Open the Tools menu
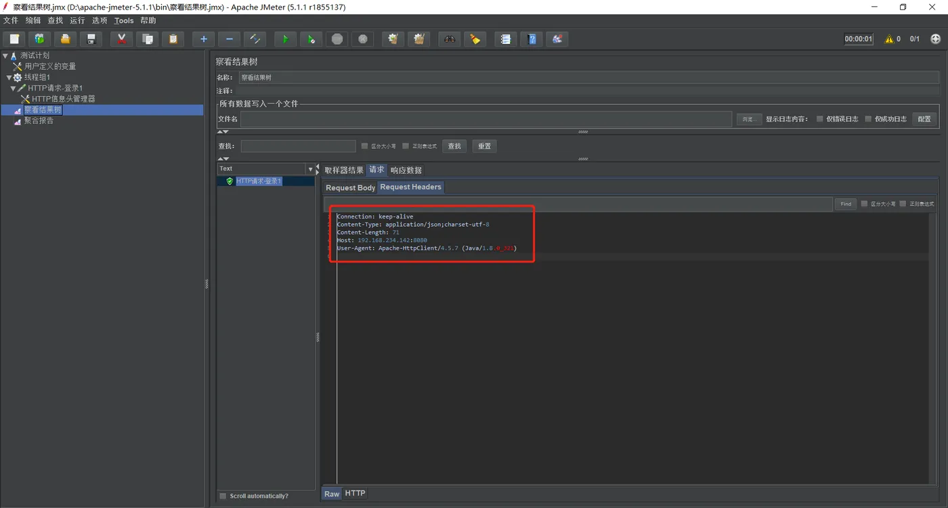 coord(124,21)
